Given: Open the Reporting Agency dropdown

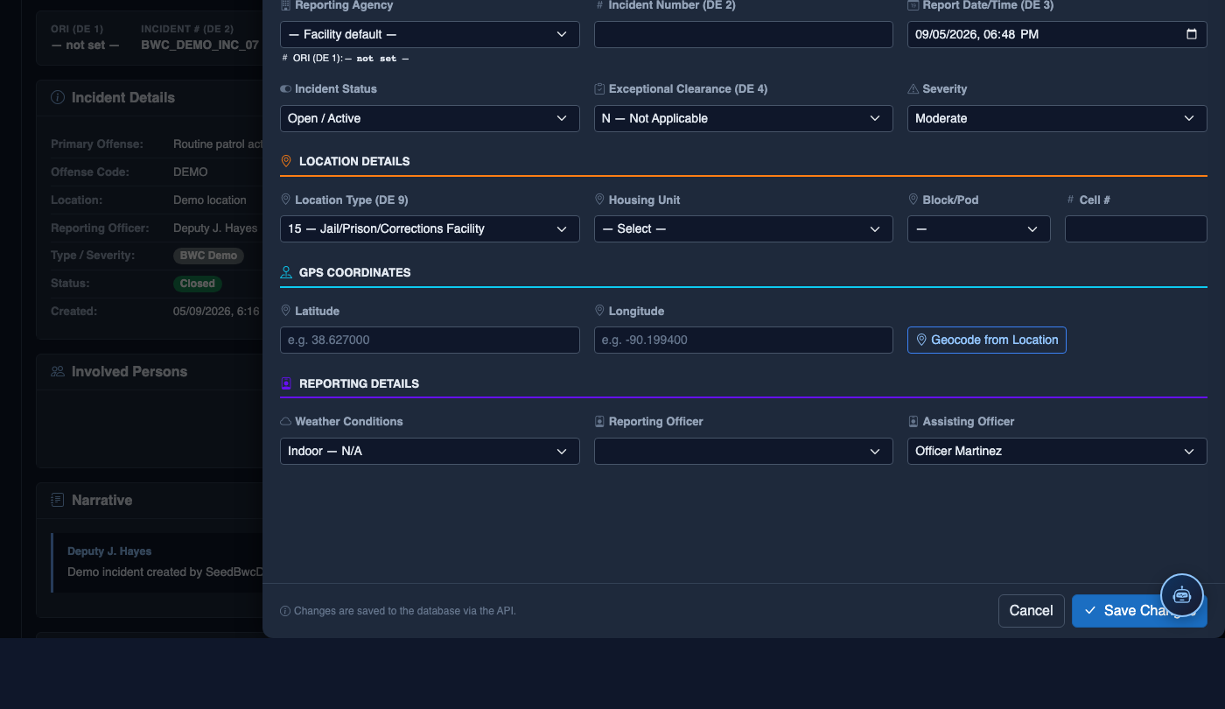Looking at the screenshot, I should [430, 34].
